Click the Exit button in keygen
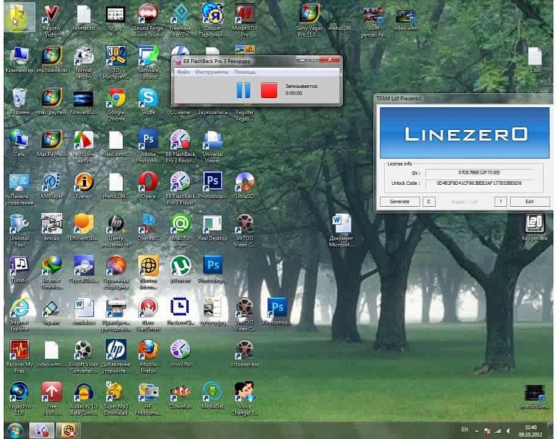Image resolution: width=557 pixels, height=439 pixels. click(x=530, y=201)
